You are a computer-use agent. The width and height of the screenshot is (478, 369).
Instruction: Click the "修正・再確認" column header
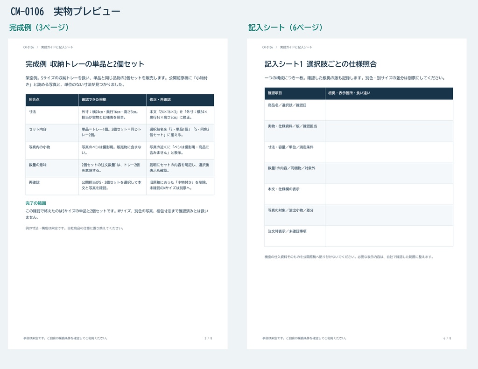point(180,100)
